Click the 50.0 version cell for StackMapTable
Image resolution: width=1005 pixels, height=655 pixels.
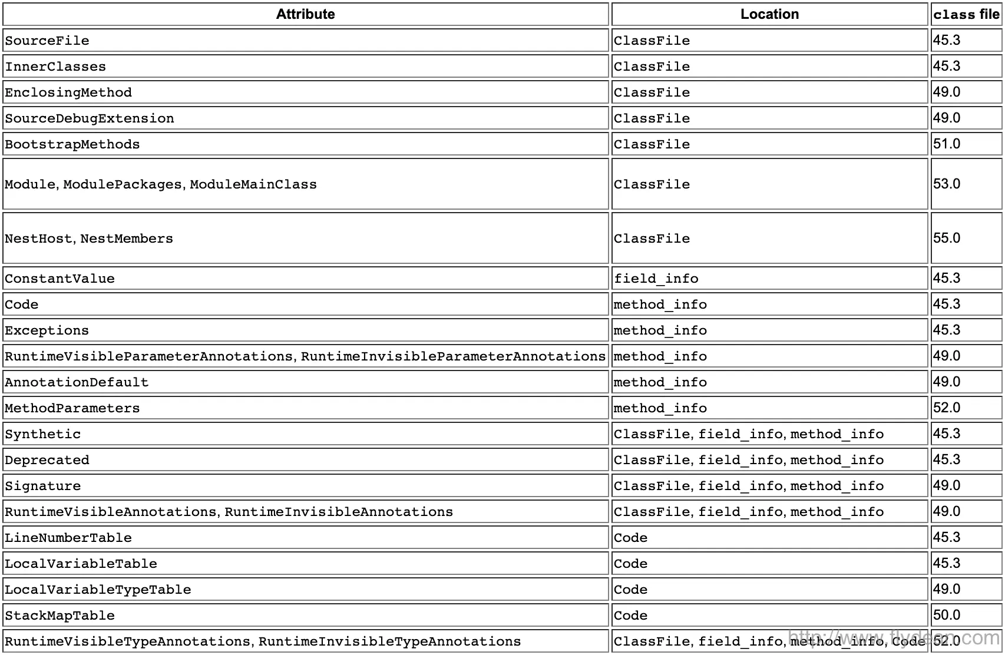966,615
